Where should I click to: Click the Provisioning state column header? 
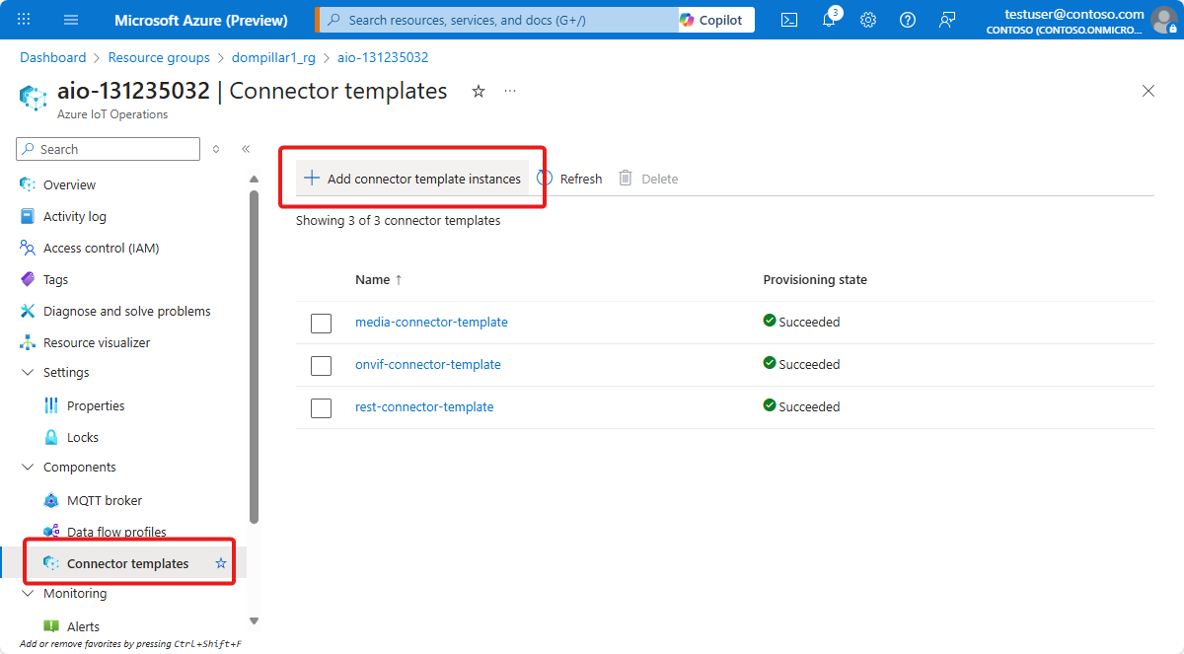click(x=815, y=279)
